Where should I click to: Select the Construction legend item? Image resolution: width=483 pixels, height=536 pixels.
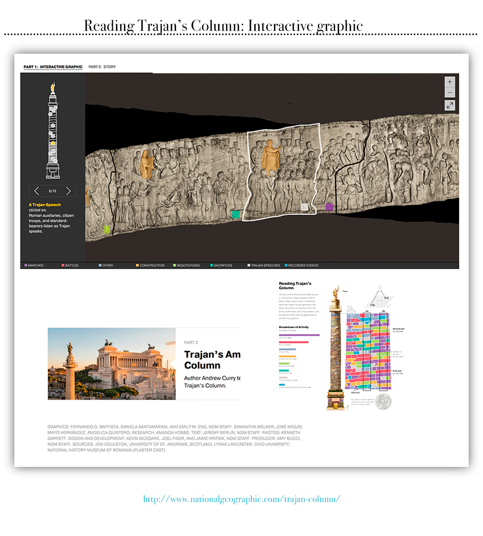coord(150,265)
